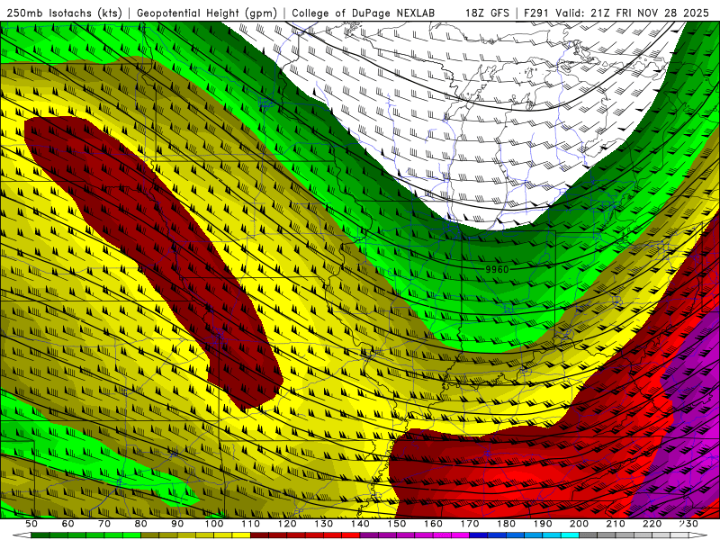Click the color bar label "160"
Screen dimensions: 720x540
[x=433, y=524]
